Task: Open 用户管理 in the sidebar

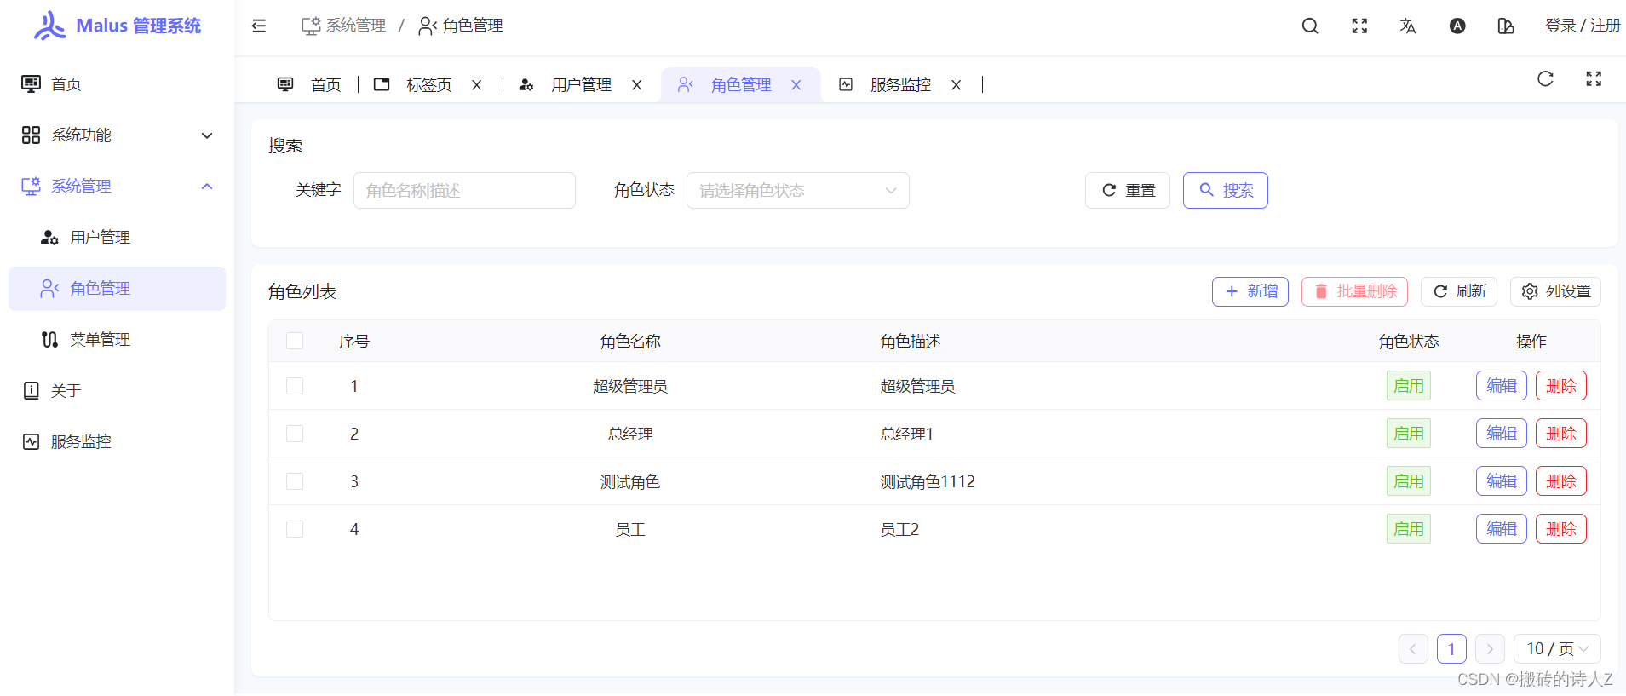Action: 118,237
